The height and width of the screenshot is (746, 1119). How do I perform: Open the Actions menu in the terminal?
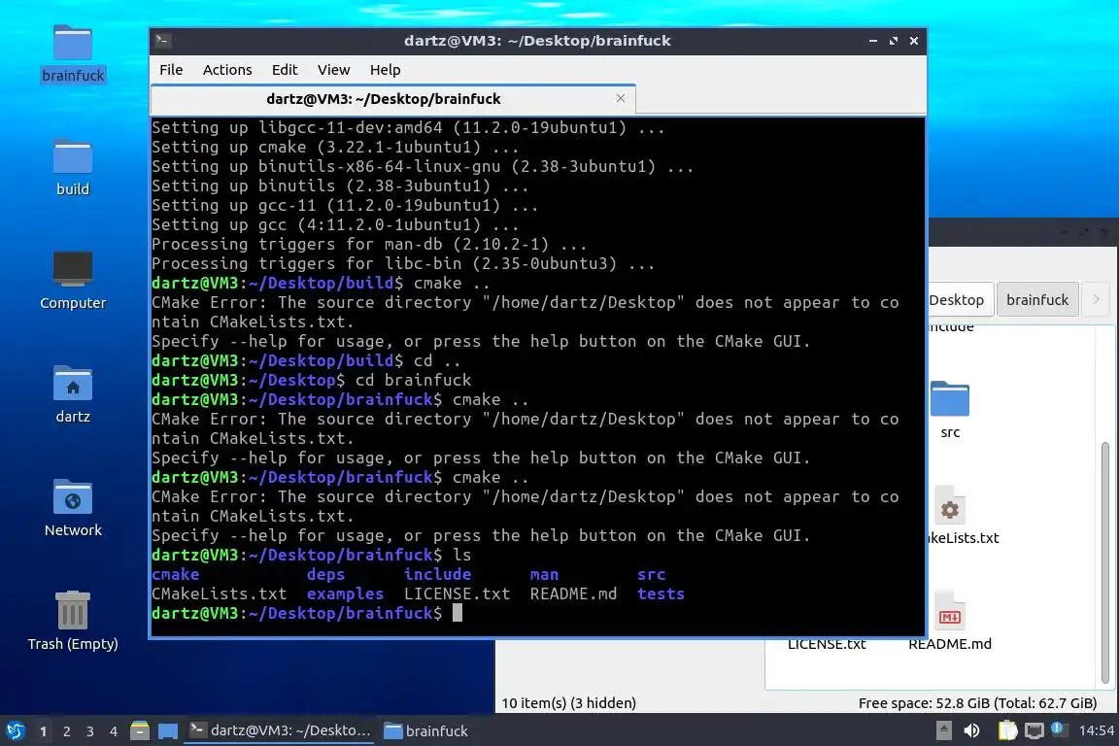coord(227,70)
